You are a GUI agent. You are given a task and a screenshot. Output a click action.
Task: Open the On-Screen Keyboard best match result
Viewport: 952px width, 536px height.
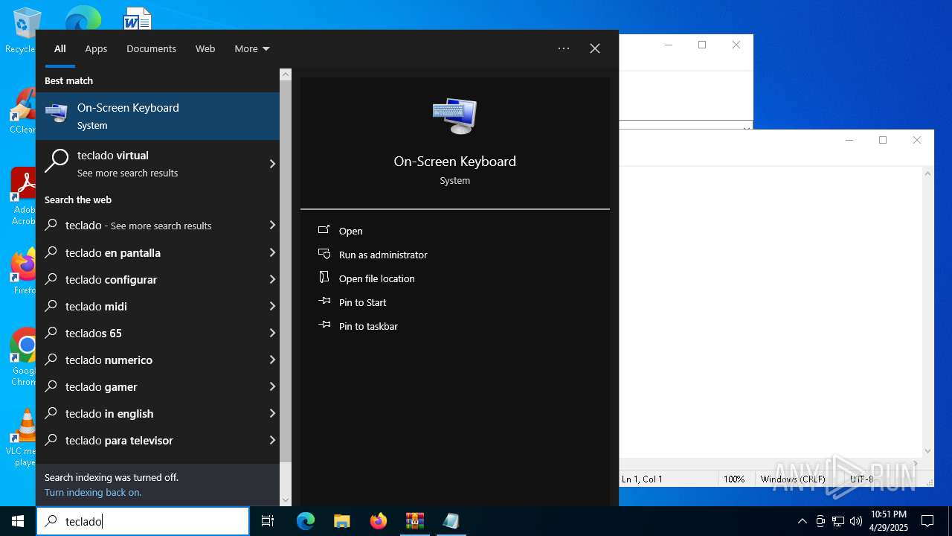(x=158, y=116)
